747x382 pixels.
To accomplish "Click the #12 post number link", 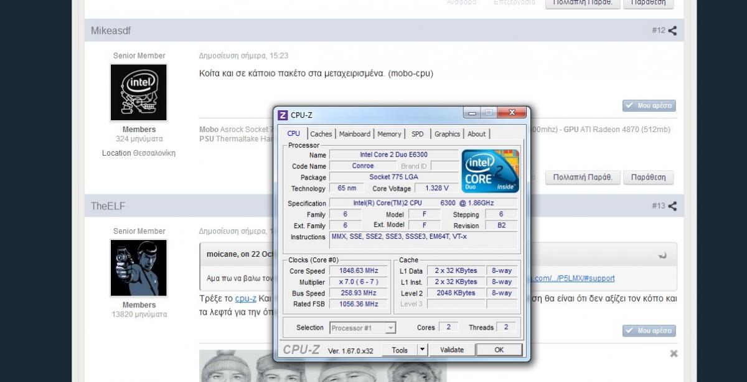I will click(x=659, y=31).
